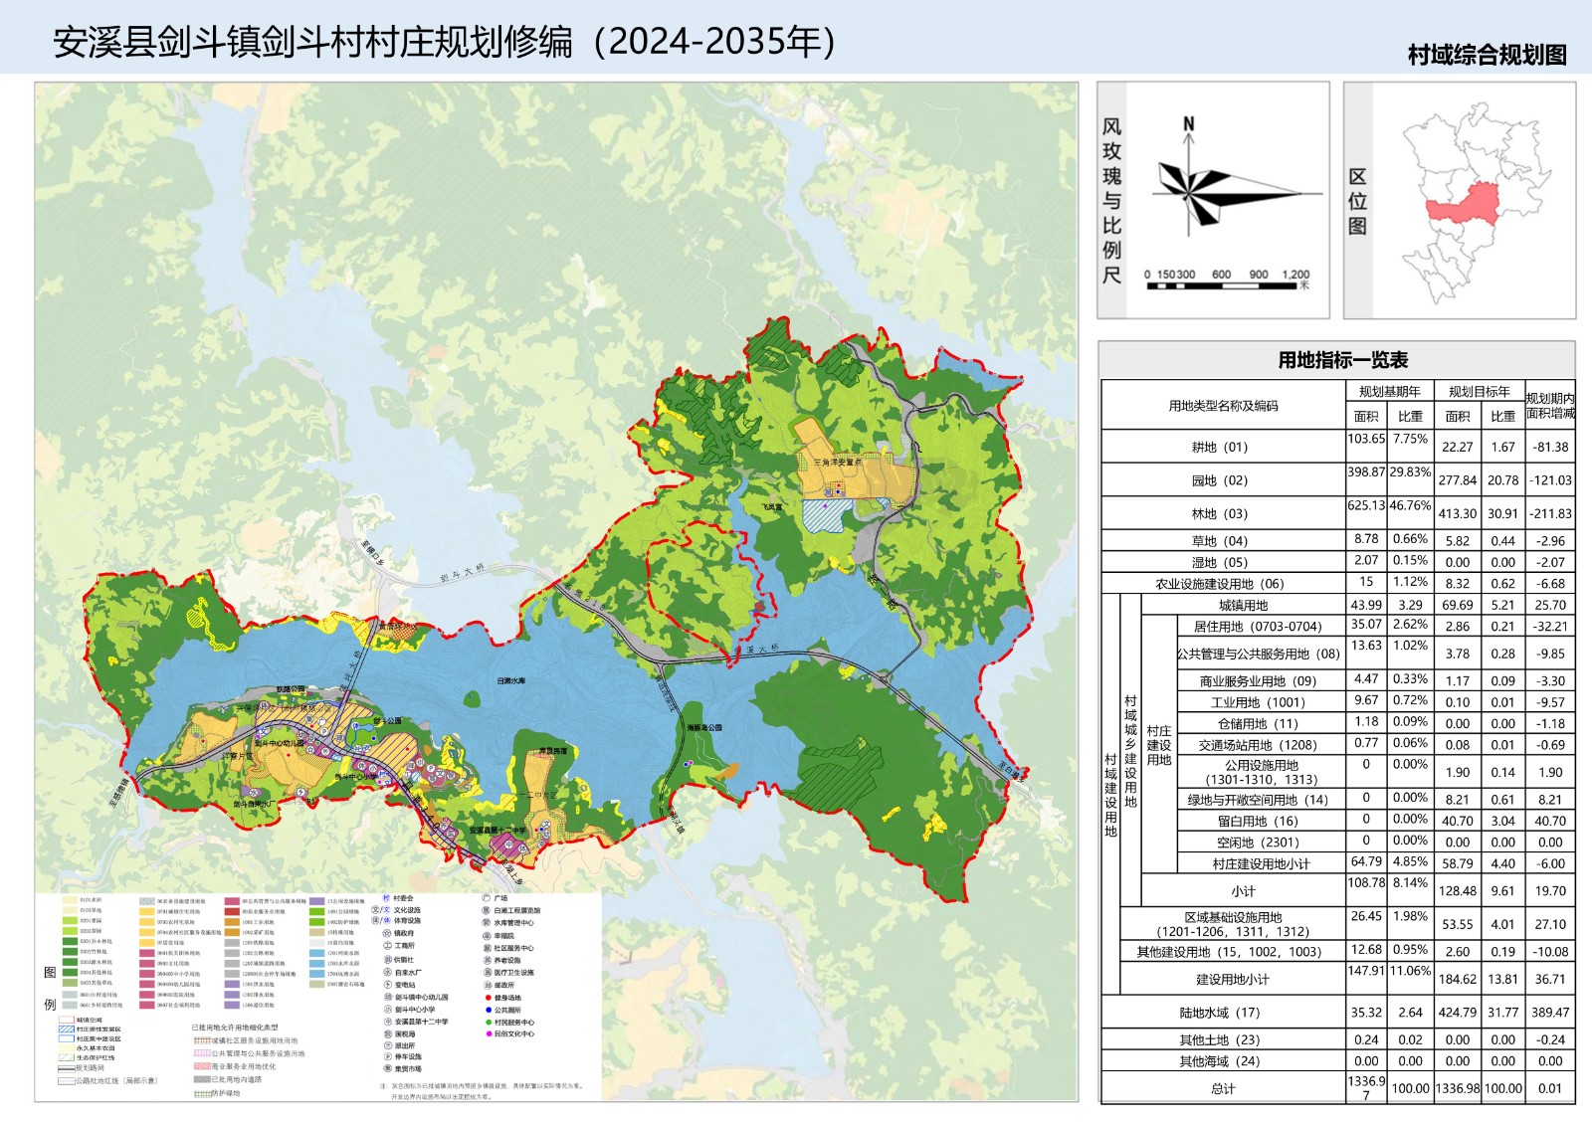
Task: Select the 邮政所 legend icon
Action: (487, 985)
